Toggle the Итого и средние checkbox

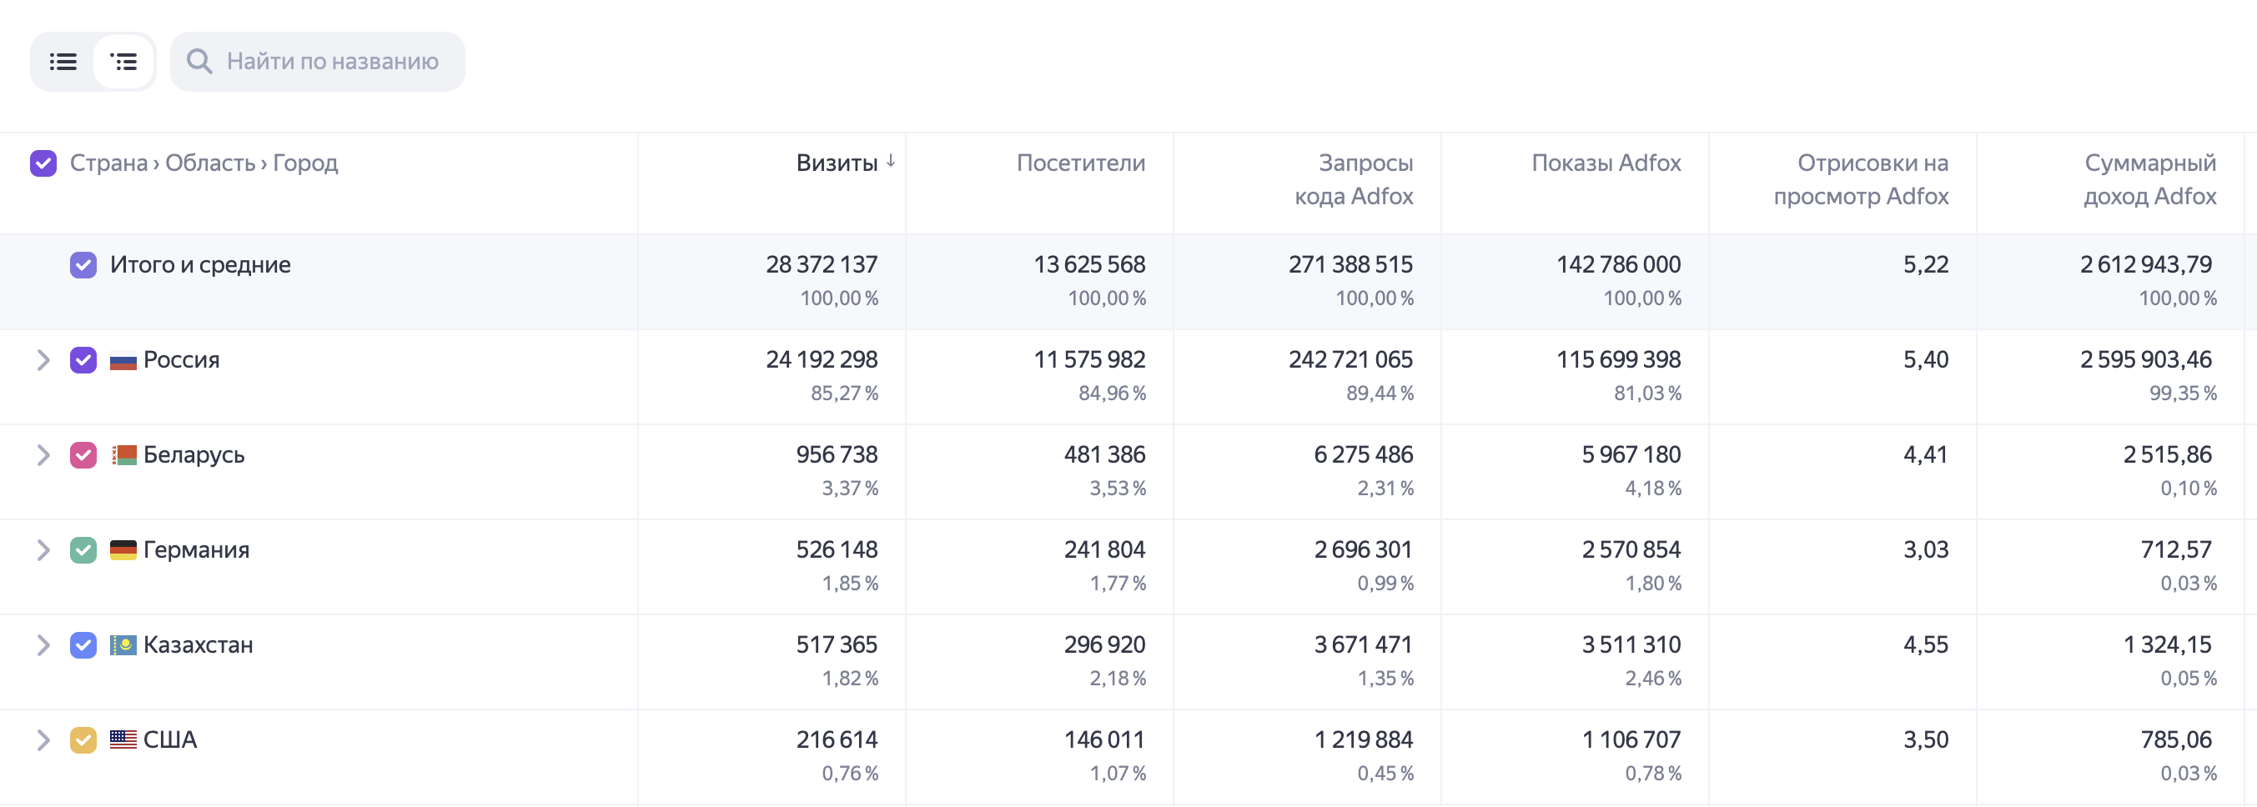coord(83,265)
